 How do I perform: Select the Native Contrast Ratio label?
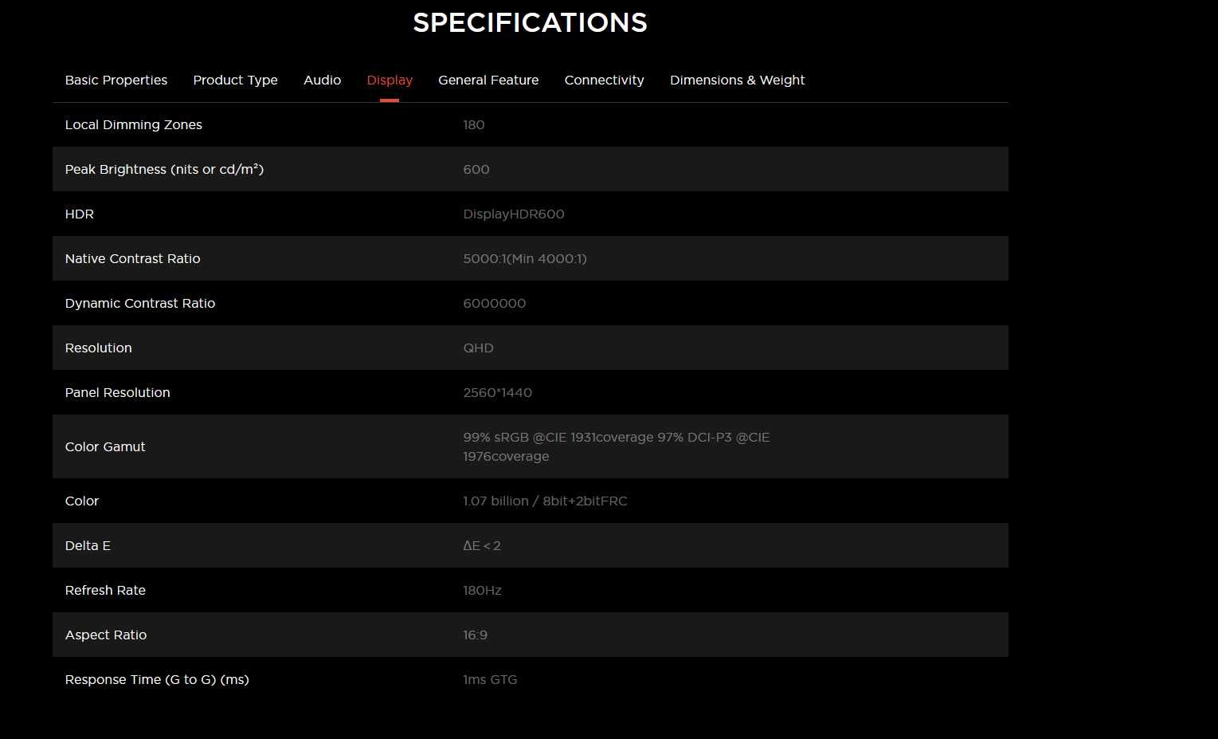(x=132, y=258)
